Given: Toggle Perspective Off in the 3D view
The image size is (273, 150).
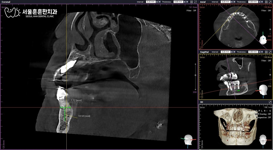Looking at the screenshot, I should point(263,117).
